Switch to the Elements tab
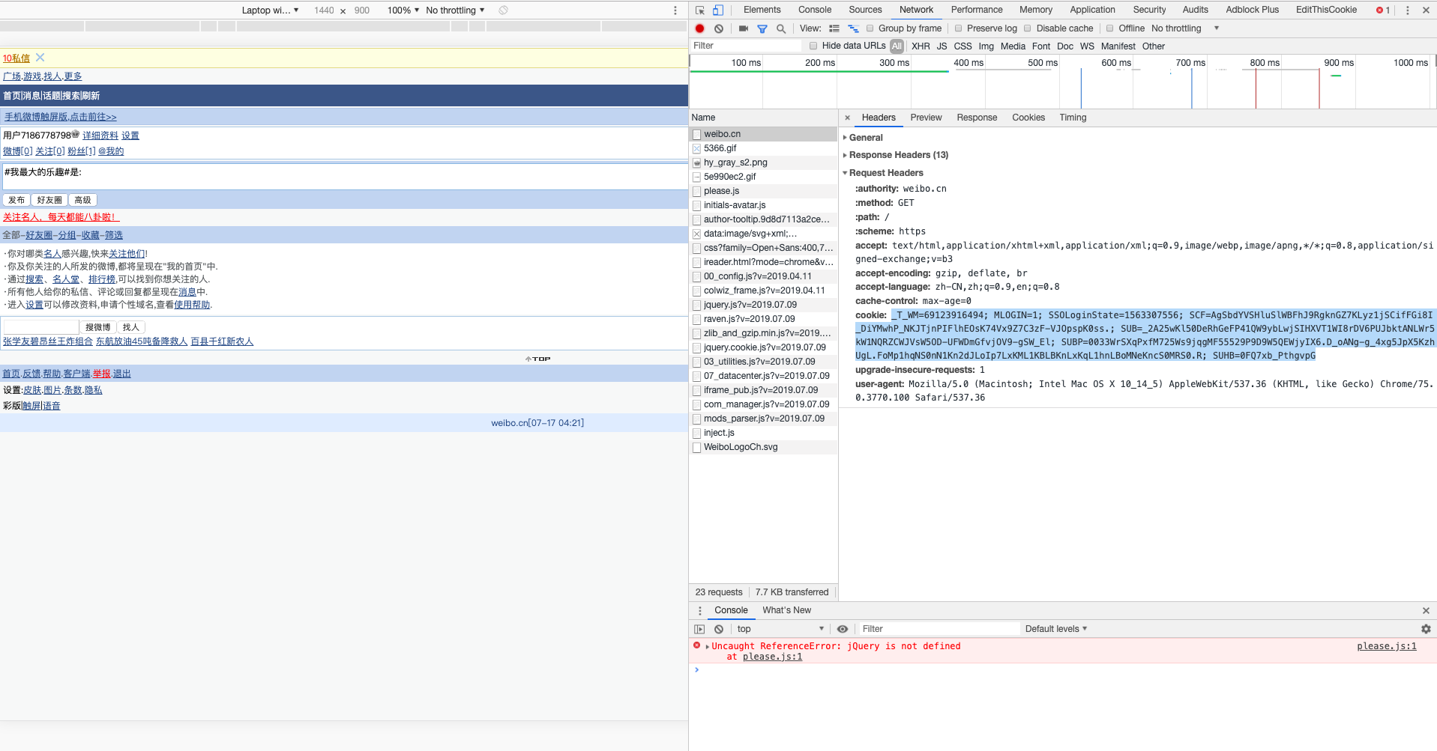 [x=762, y=10]
